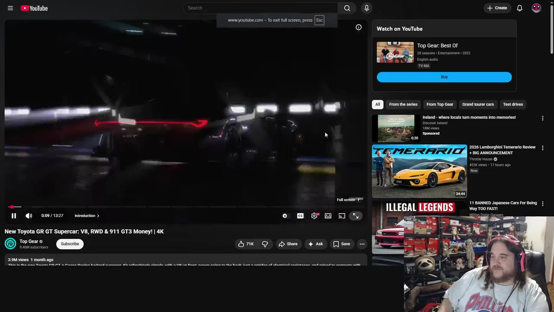Open more actions ellipsis under the video
Image resolution: width=554 pixels, height=312 pixels.
point(362,244)
